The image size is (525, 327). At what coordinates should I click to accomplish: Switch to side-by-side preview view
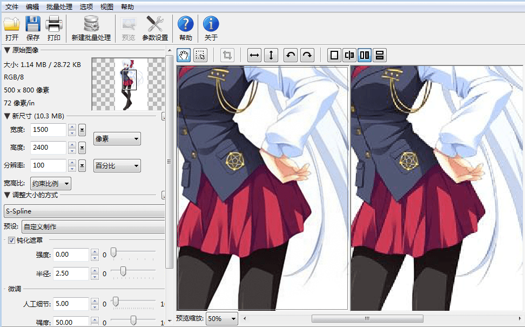[x=364, y=55]
